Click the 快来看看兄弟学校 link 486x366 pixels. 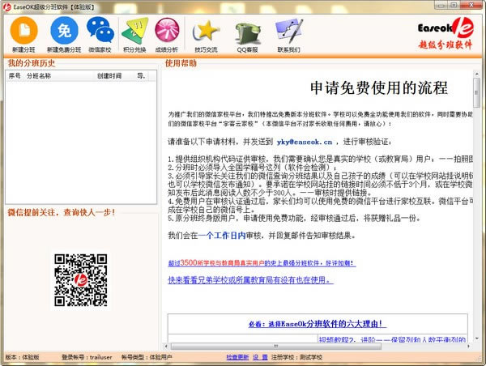click(x=249, y=280)
